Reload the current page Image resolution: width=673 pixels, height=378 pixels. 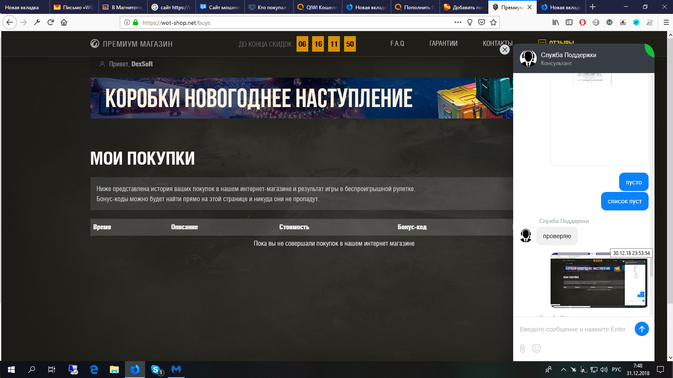tap(50, 22)
